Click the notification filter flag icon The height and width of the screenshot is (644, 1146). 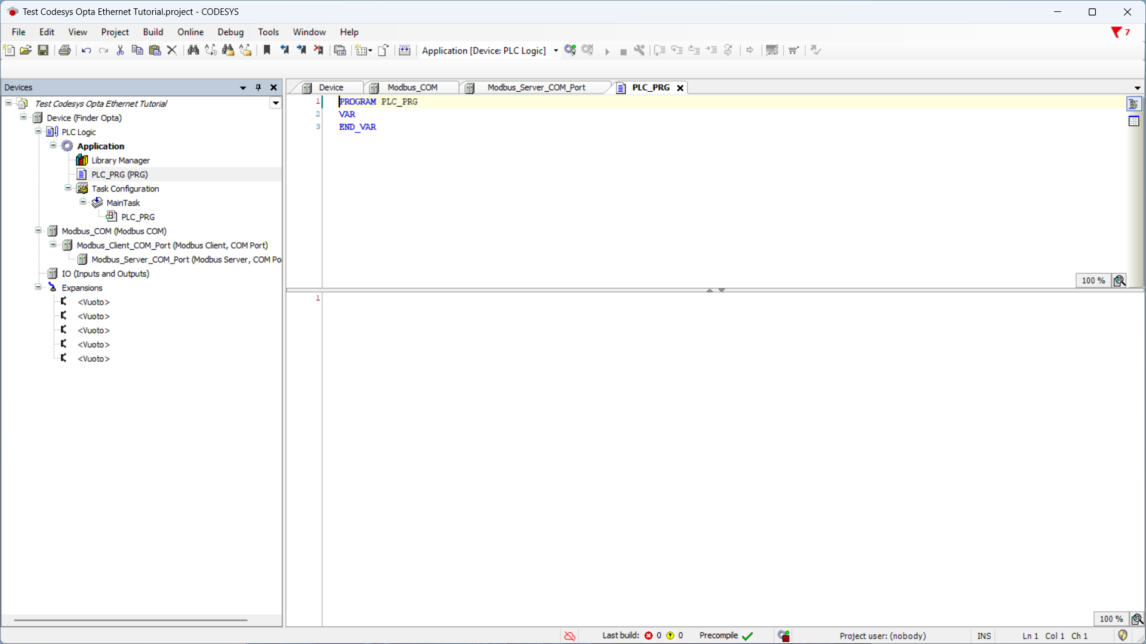click(x=1116, y=32)
